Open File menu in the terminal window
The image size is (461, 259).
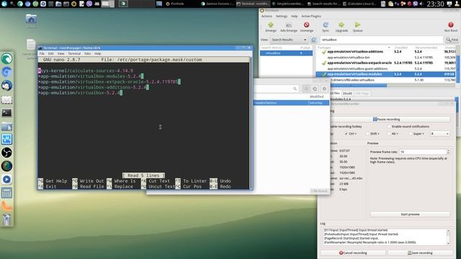coord(42,54)
